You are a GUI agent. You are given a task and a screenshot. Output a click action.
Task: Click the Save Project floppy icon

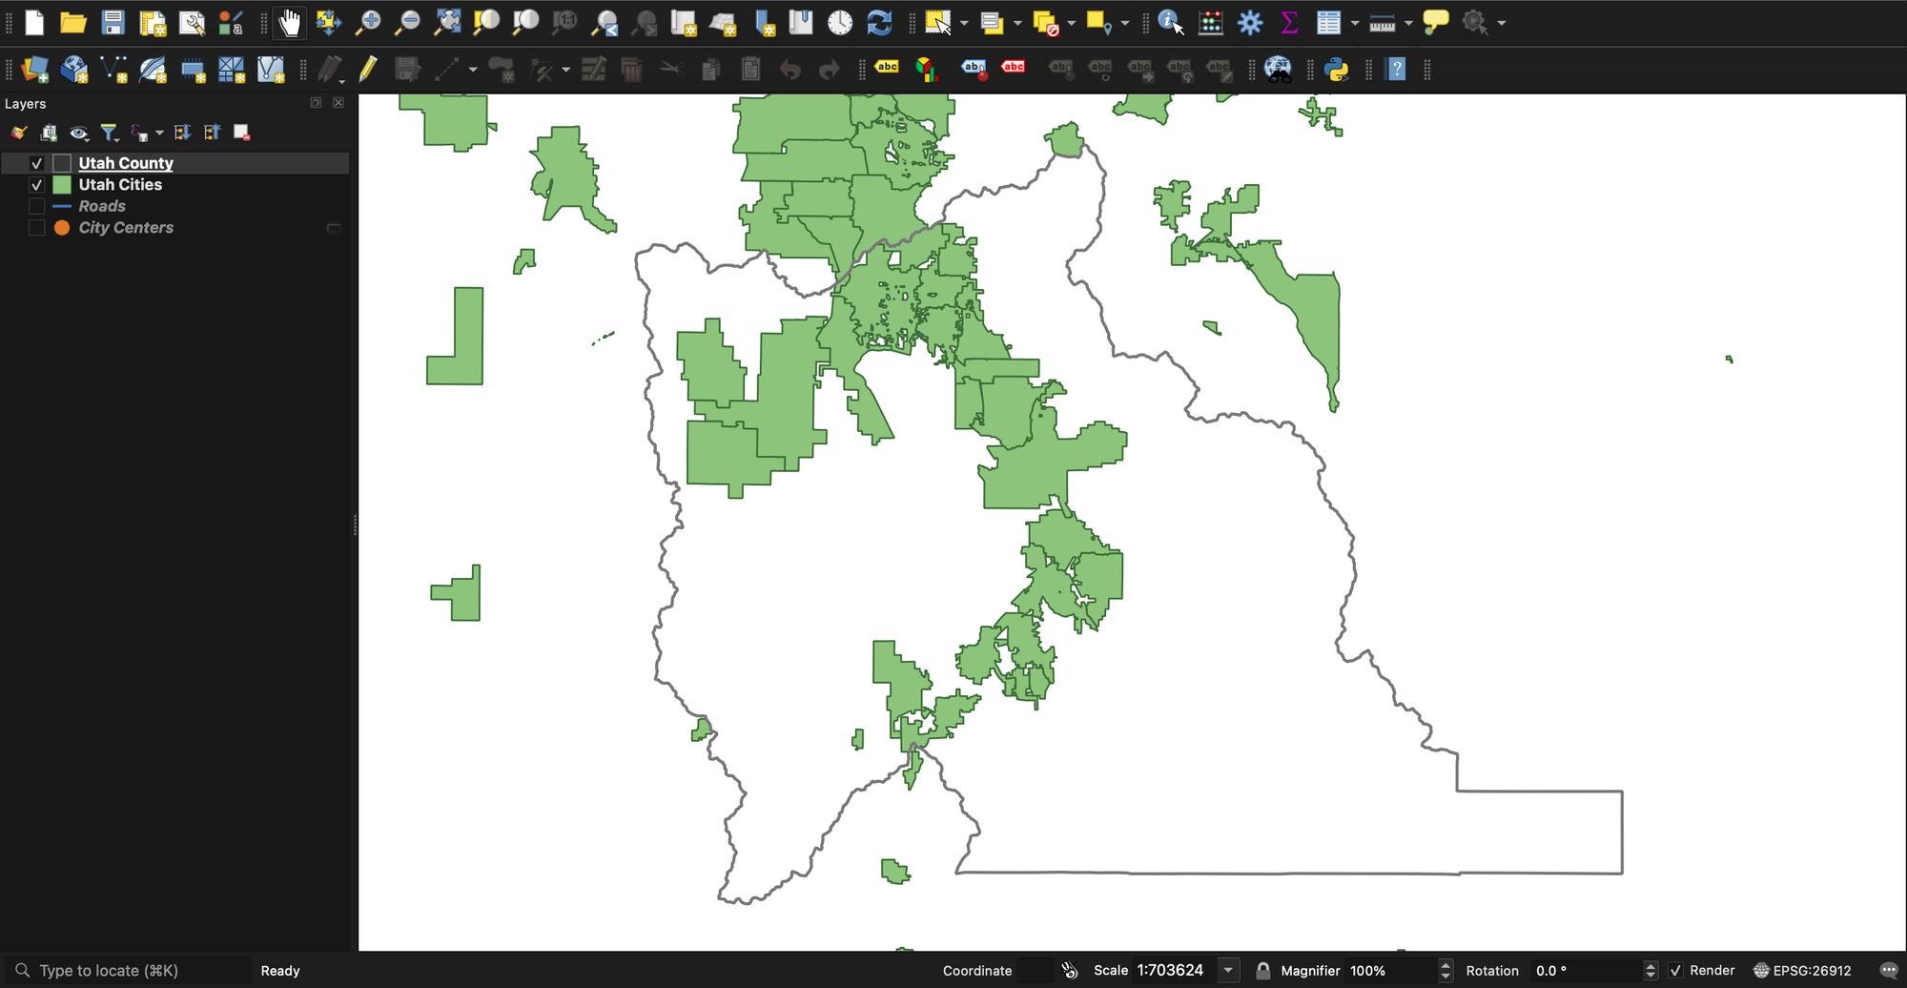(113, 22)
